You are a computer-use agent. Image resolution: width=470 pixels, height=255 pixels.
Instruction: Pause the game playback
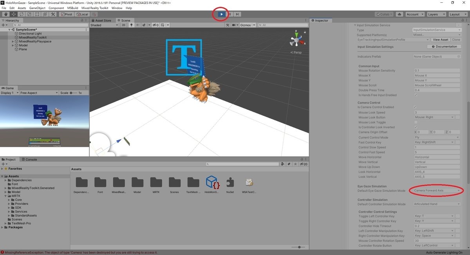pos(230,14)
